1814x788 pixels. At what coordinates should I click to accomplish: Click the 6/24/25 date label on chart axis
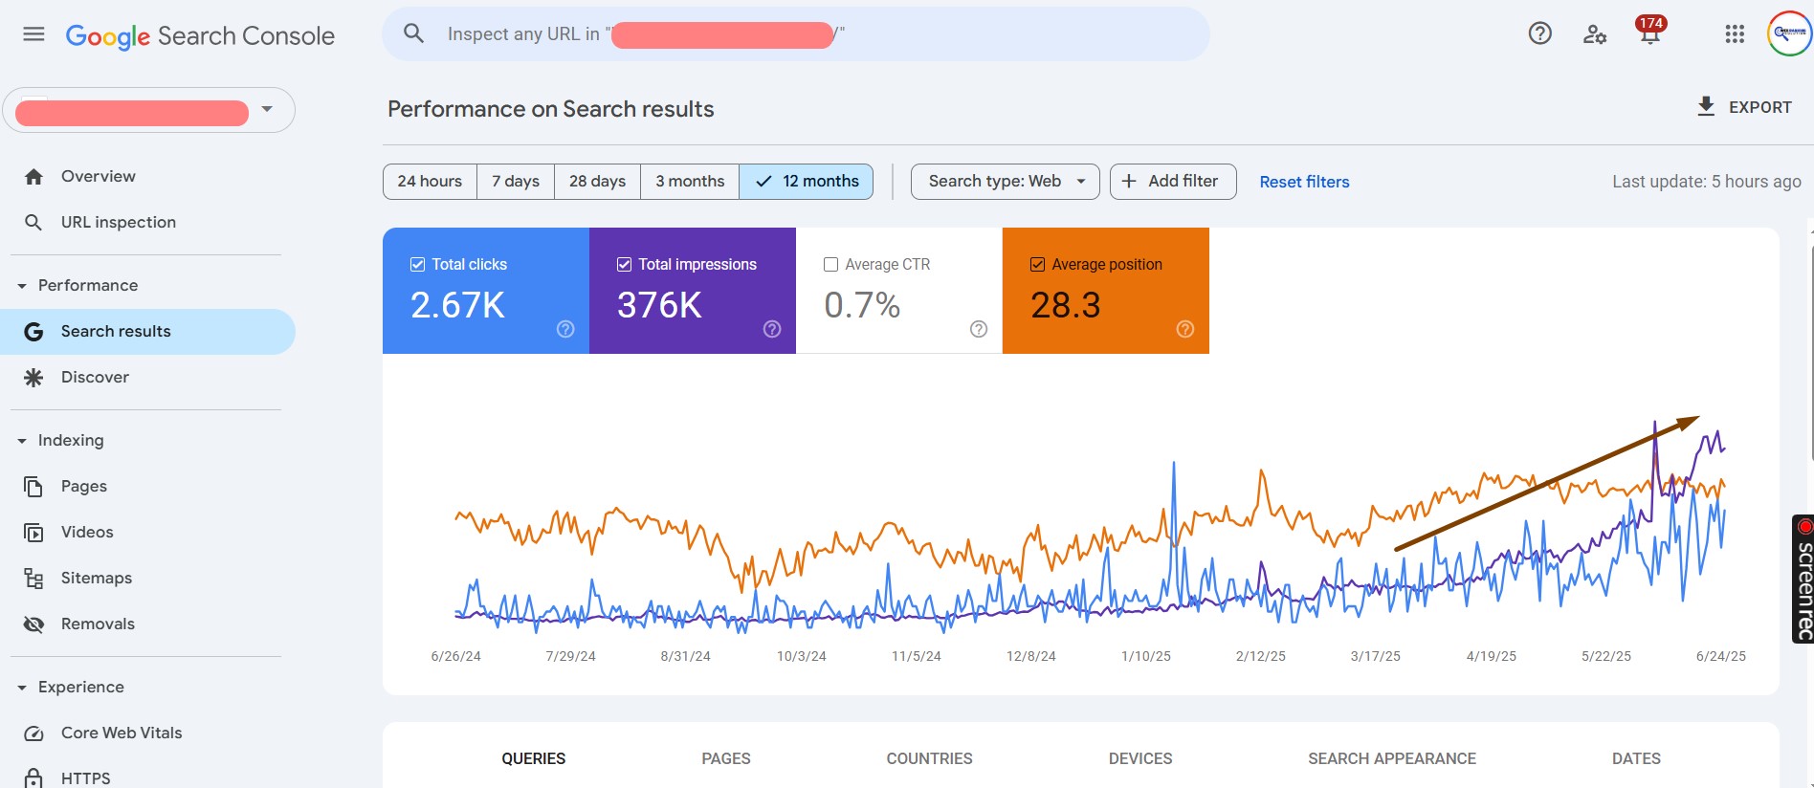click(x=1721, y=656)
